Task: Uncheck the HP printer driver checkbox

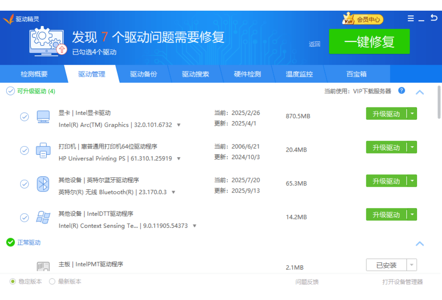Action: (x=24, y=150)
